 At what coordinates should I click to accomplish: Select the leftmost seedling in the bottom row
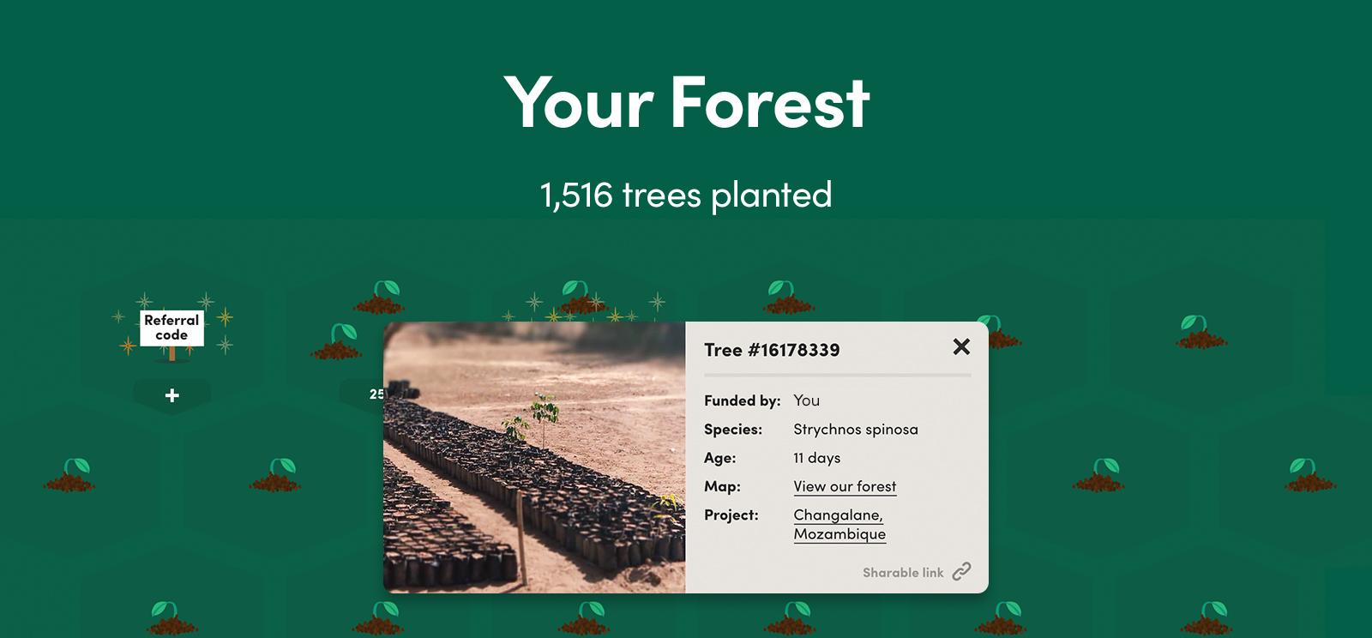(x=172, y=619)
